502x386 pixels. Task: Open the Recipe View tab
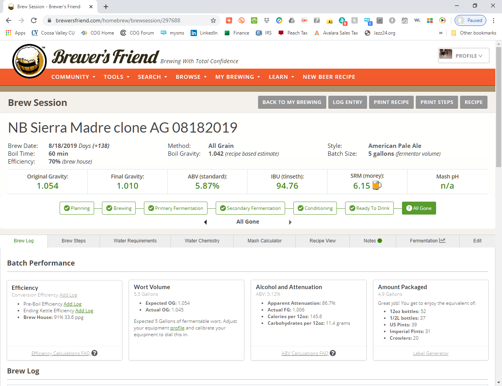[322, 241]
